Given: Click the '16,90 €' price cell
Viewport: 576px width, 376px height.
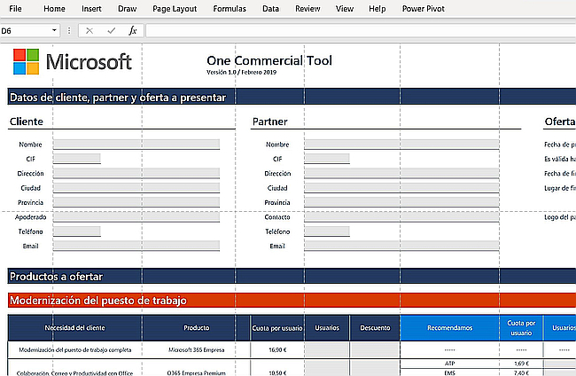Looking at the screenshot, I should [x=277, y=350].
